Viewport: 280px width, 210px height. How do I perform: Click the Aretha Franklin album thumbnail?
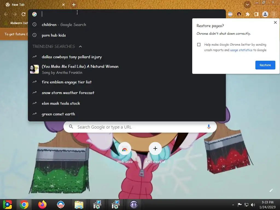click(x=34, y=69)
